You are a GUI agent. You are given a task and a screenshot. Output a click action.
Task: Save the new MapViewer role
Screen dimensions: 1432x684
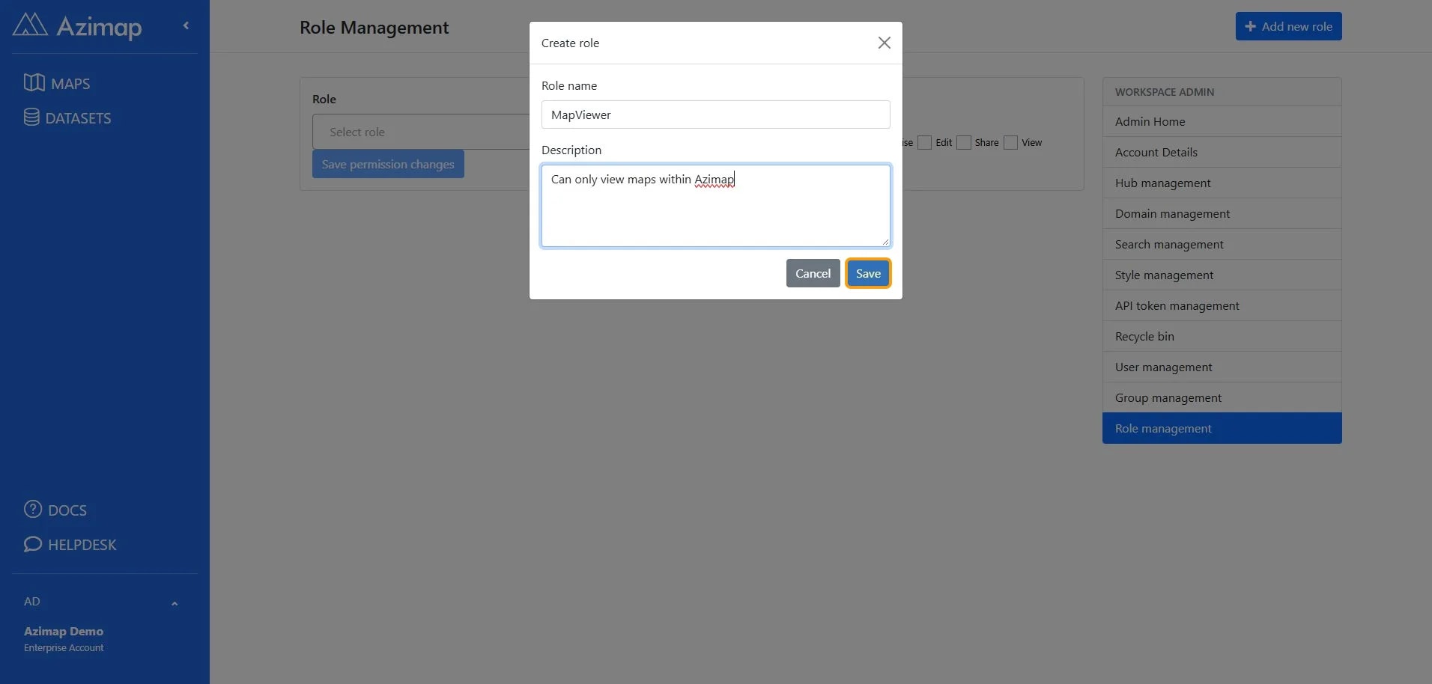point(868,273)
